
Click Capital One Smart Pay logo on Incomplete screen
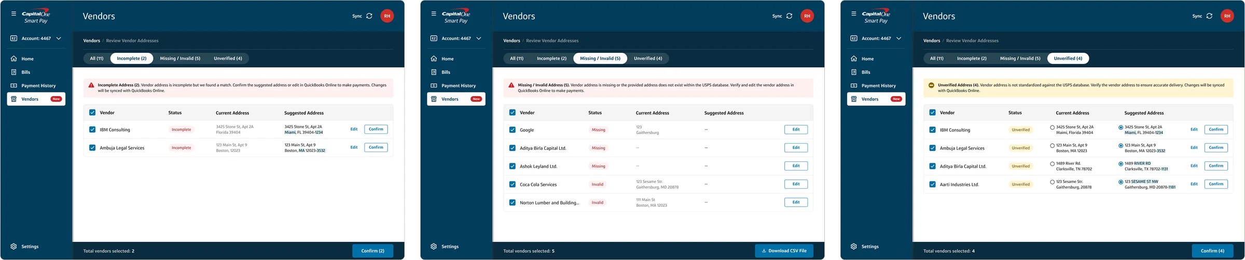(36, 17)
